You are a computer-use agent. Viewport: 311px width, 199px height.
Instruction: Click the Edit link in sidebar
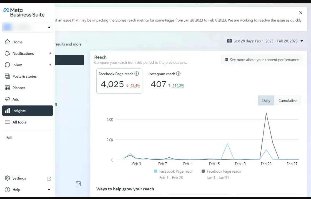click(x=9, y=138)
